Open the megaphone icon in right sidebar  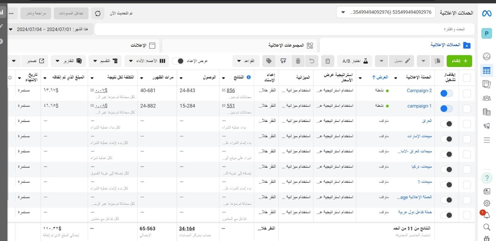pyautogui.click(x=486, y=126)
